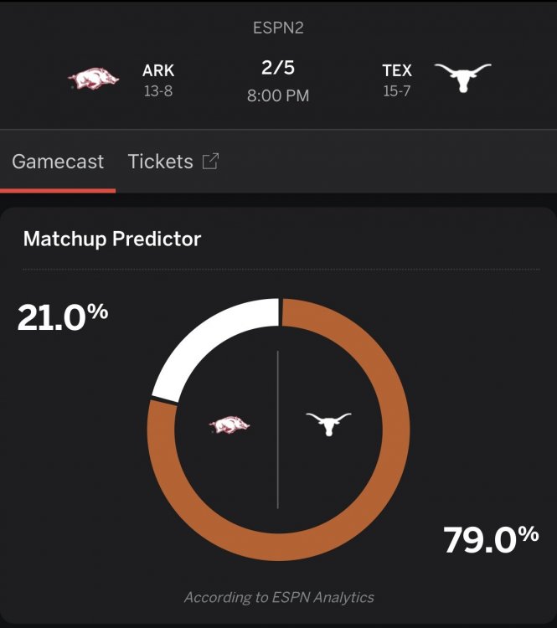Tap the Arkansas Razorbacks logo in header

tap(94, 80)
